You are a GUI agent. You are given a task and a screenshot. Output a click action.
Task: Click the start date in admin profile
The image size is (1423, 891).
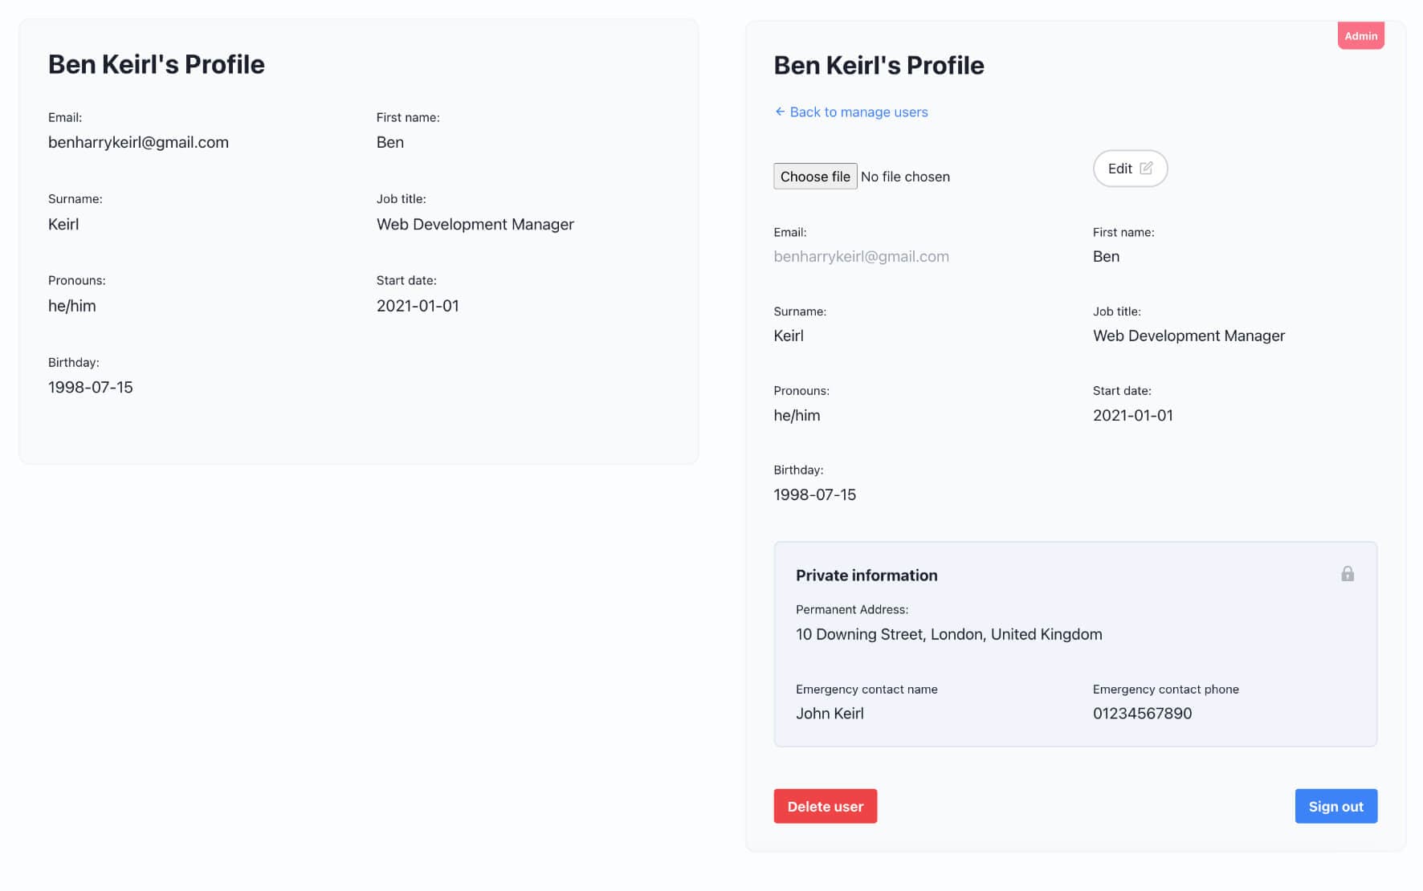click(1132, 415)
